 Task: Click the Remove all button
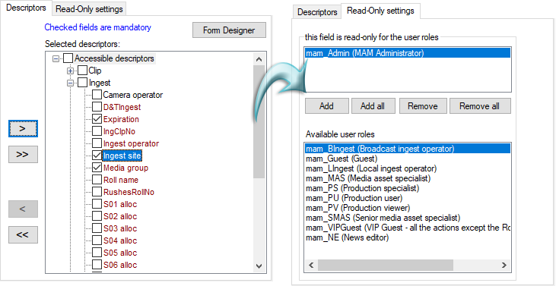point(479,106)
